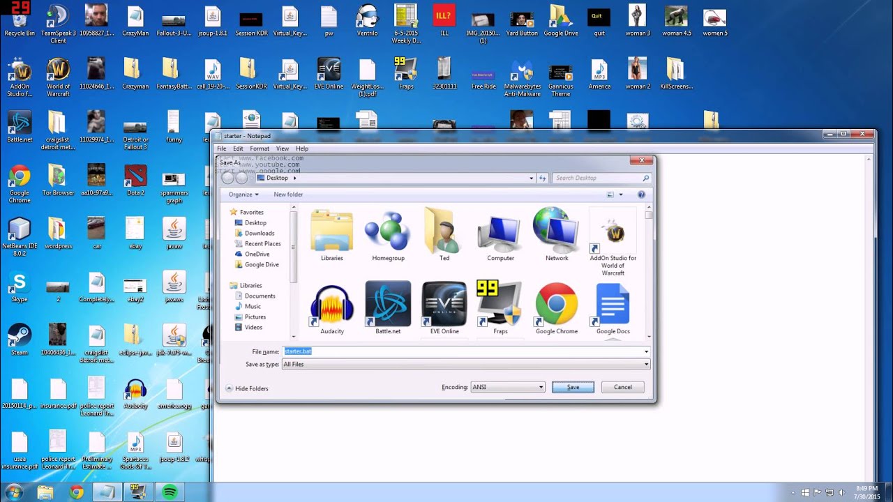Screen dimensions: 893x502
Task: Refresh the Desktop folder listing
Action: pyautogui.click(x=543, y=178)
